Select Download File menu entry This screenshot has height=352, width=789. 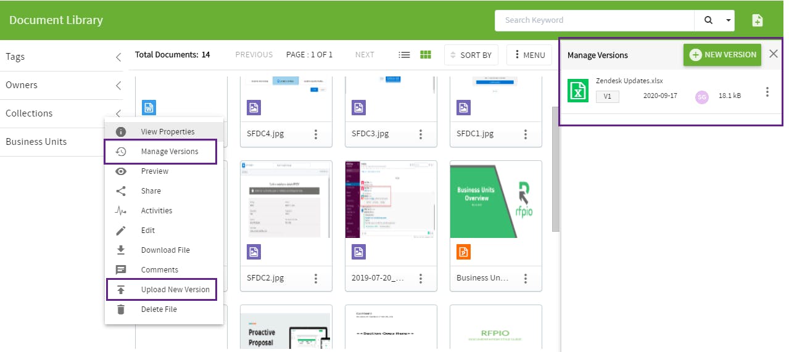164,250
